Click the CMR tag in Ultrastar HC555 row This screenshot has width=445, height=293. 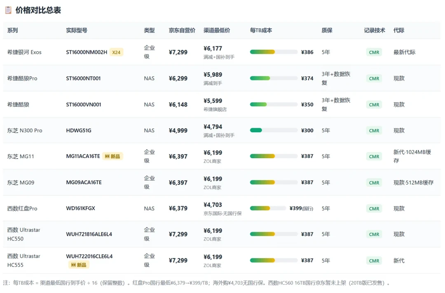click(x=374, y=260)
